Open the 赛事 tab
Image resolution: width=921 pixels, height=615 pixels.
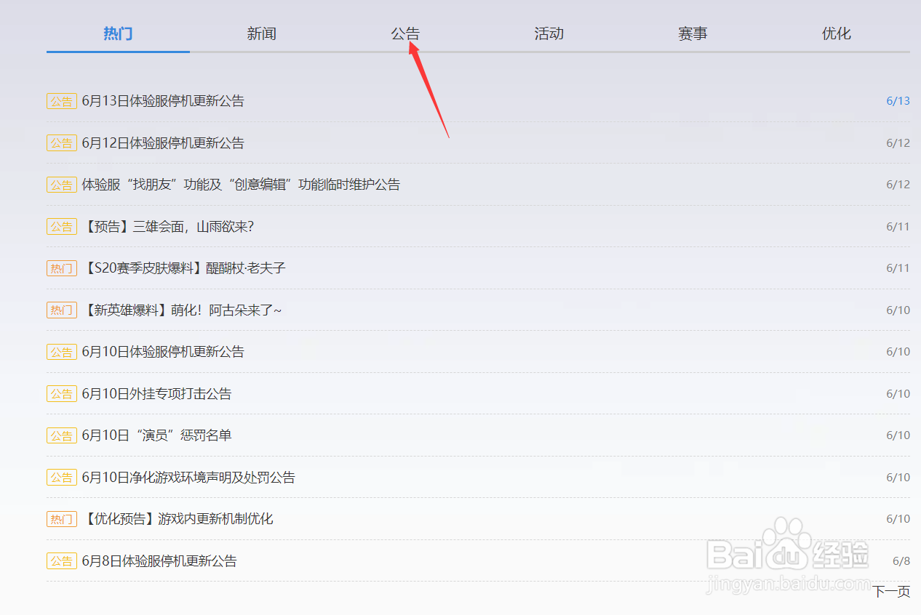(x=693, y=33)
